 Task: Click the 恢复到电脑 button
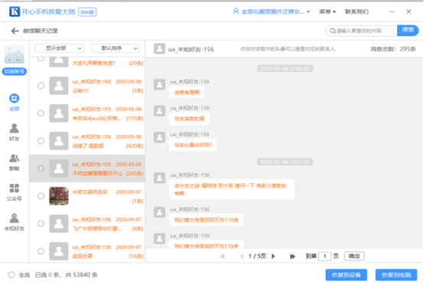pyautogui.click(x=396, y=275)
